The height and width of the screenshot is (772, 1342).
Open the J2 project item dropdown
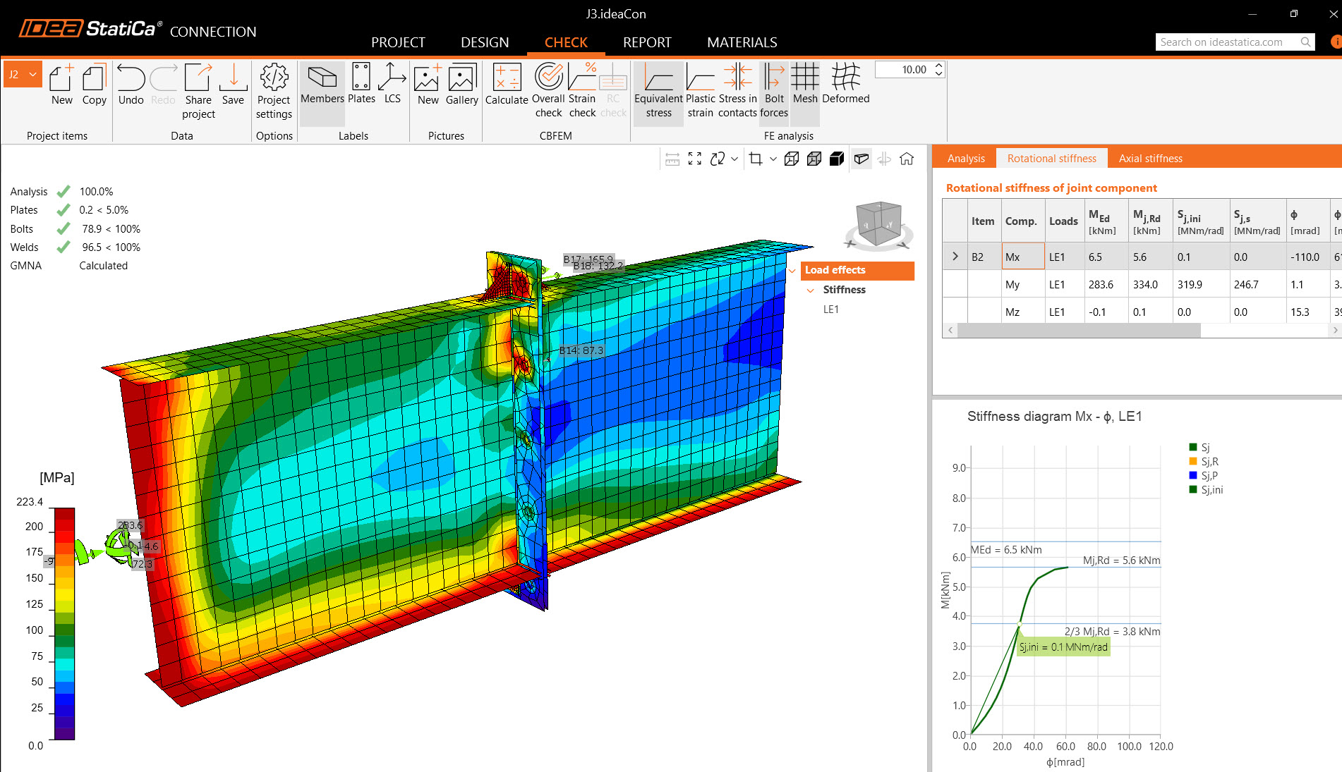coord(23,74)
